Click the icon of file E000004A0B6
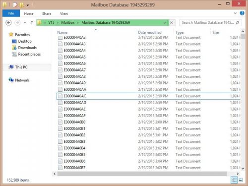248x186 pixels. tap(60, 161)
